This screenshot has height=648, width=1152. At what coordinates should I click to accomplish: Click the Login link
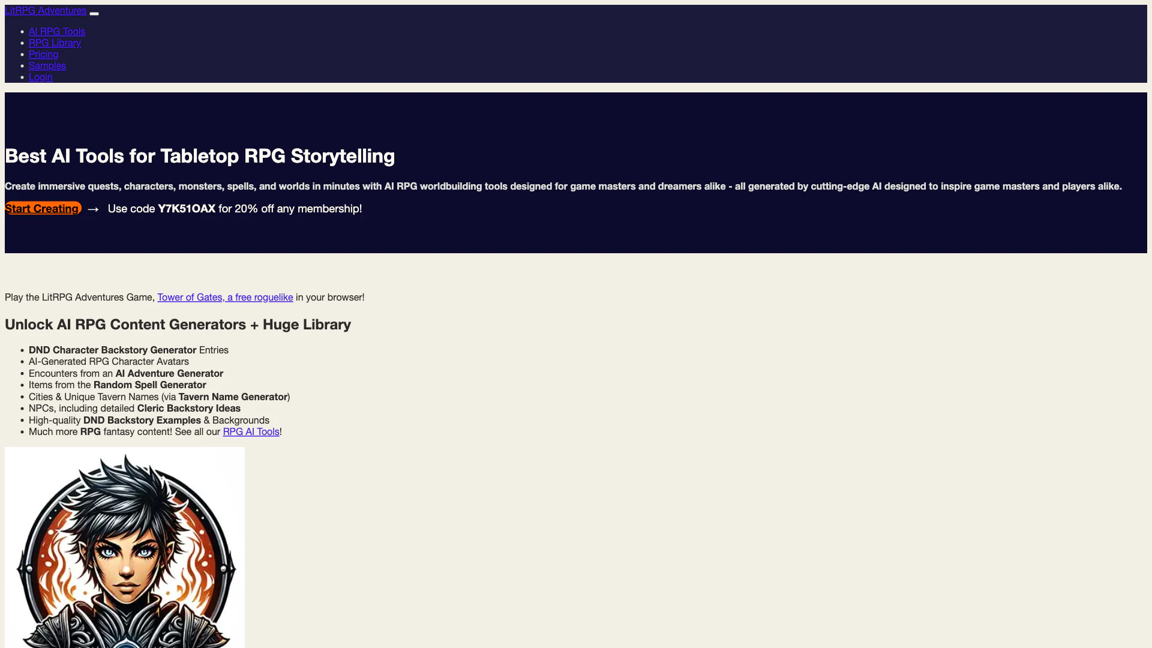(40, 77)
